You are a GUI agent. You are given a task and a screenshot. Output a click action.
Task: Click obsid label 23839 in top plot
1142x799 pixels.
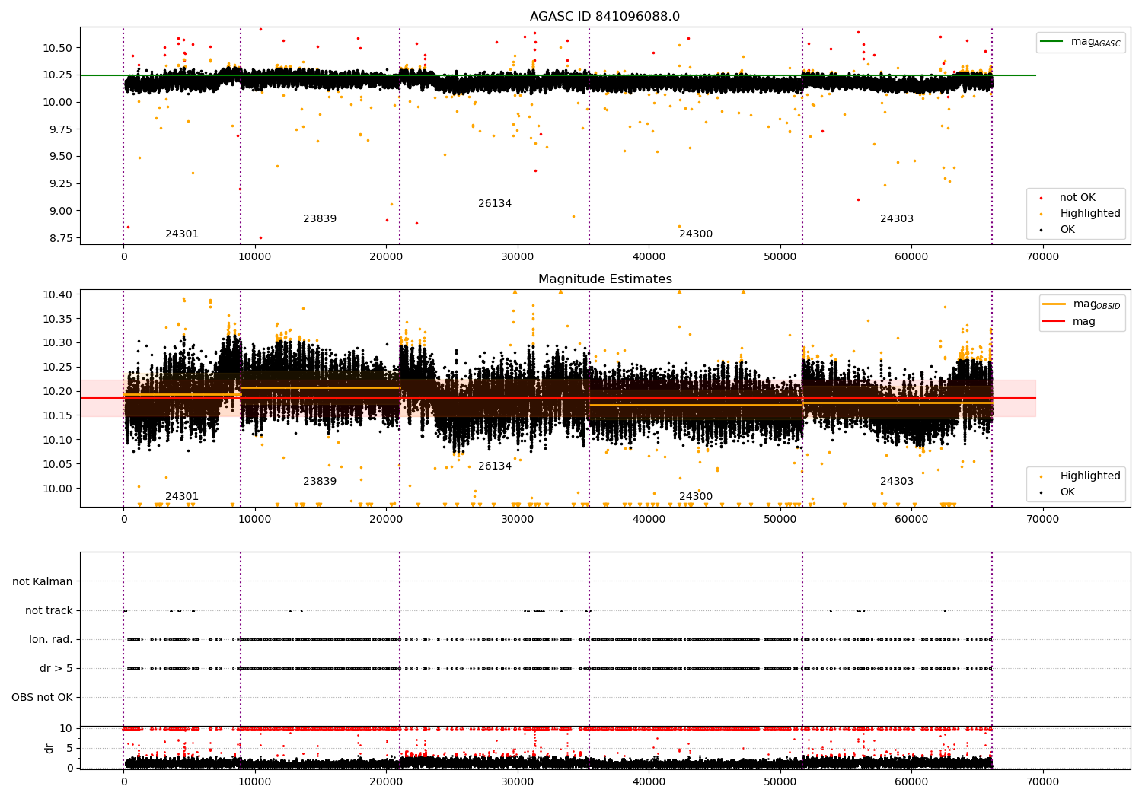[320, 219]
